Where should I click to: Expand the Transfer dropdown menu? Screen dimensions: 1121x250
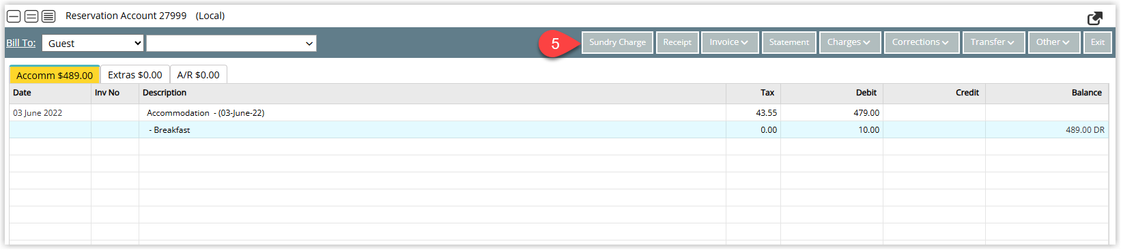tap(993, 42)
